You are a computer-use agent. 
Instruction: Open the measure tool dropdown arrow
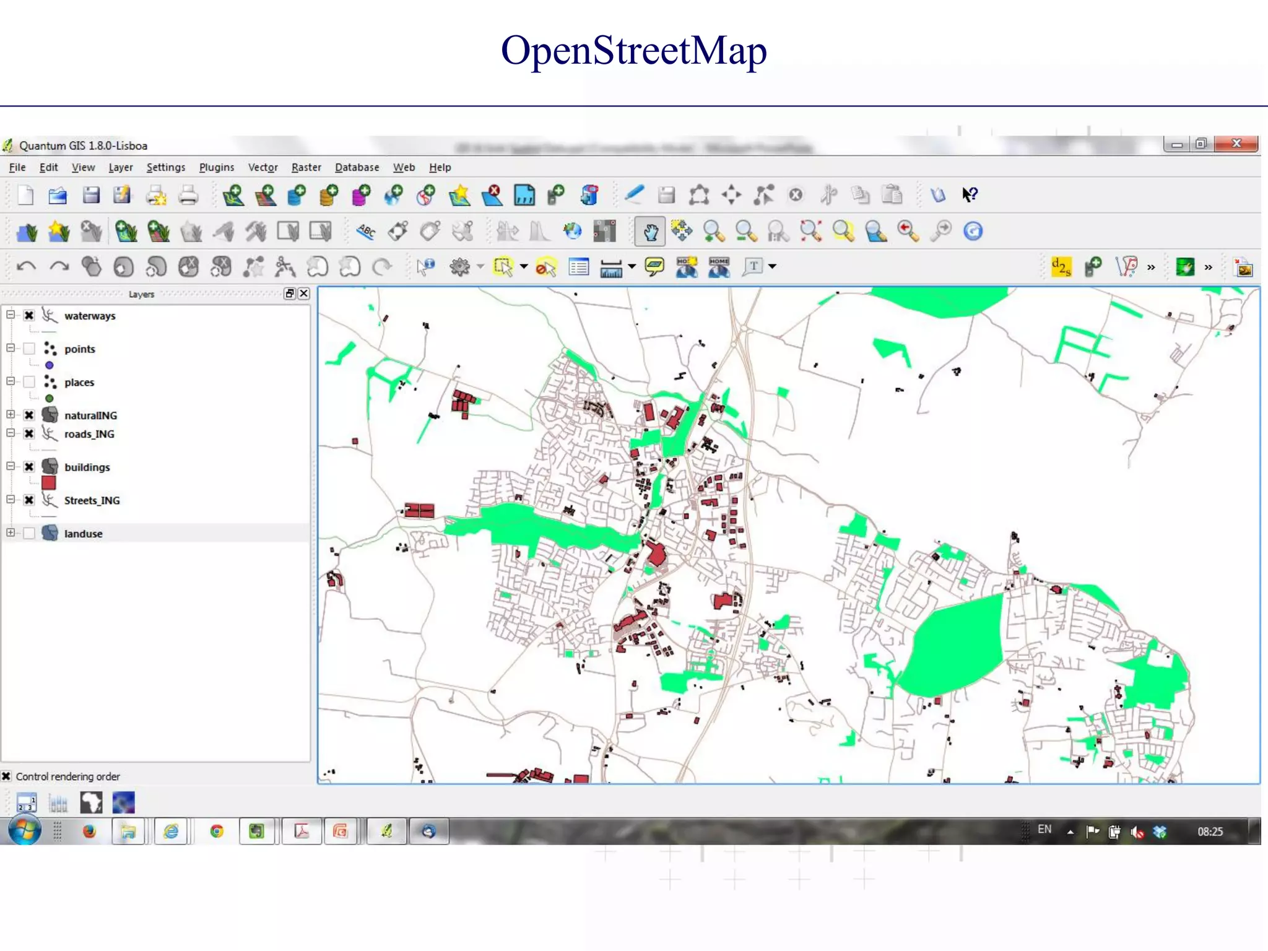(x=632, y=267)
